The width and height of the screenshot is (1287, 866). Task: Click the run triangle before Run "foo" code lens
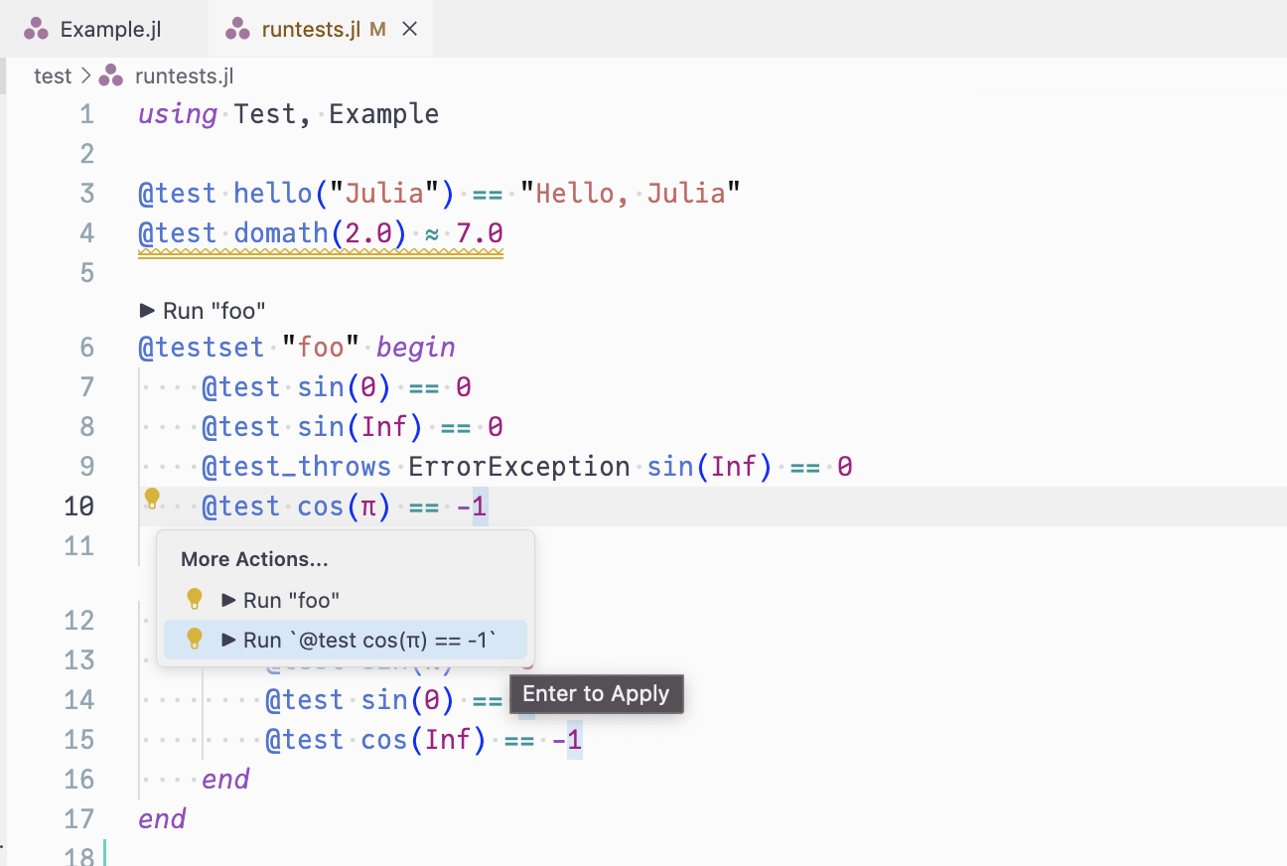coord(145,310)
